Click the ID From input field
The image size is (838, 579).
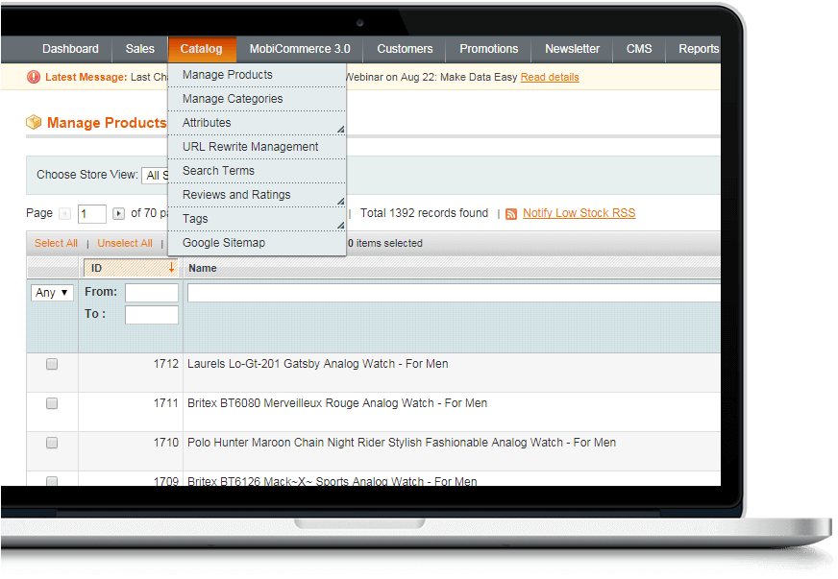tap(152, 293)
